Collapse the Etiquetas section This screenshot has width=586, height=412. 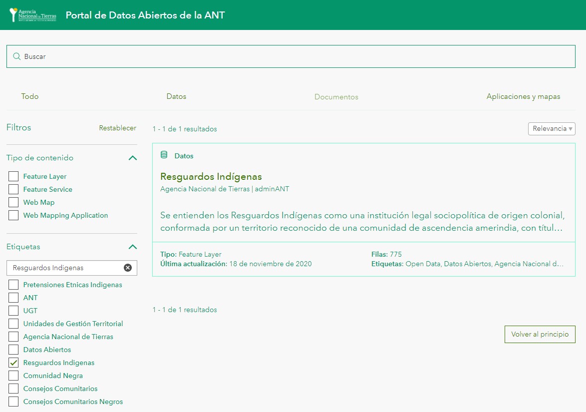[133, 247]
